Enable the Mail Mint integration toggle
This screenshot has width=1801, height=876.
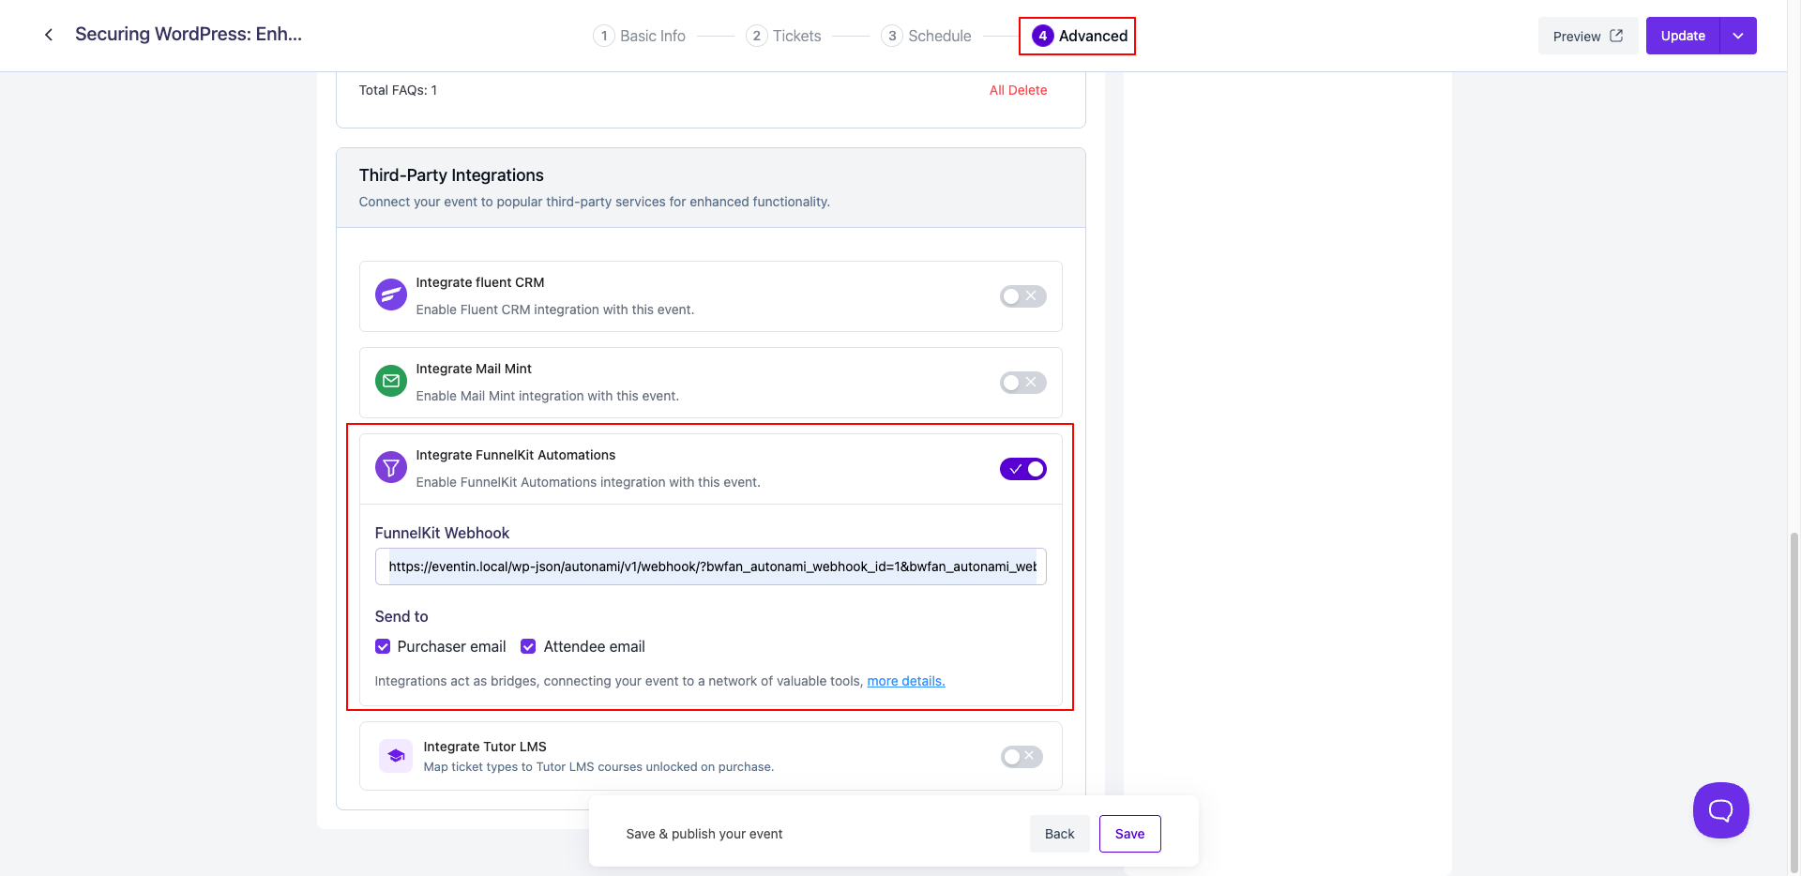pos(1022,383)
